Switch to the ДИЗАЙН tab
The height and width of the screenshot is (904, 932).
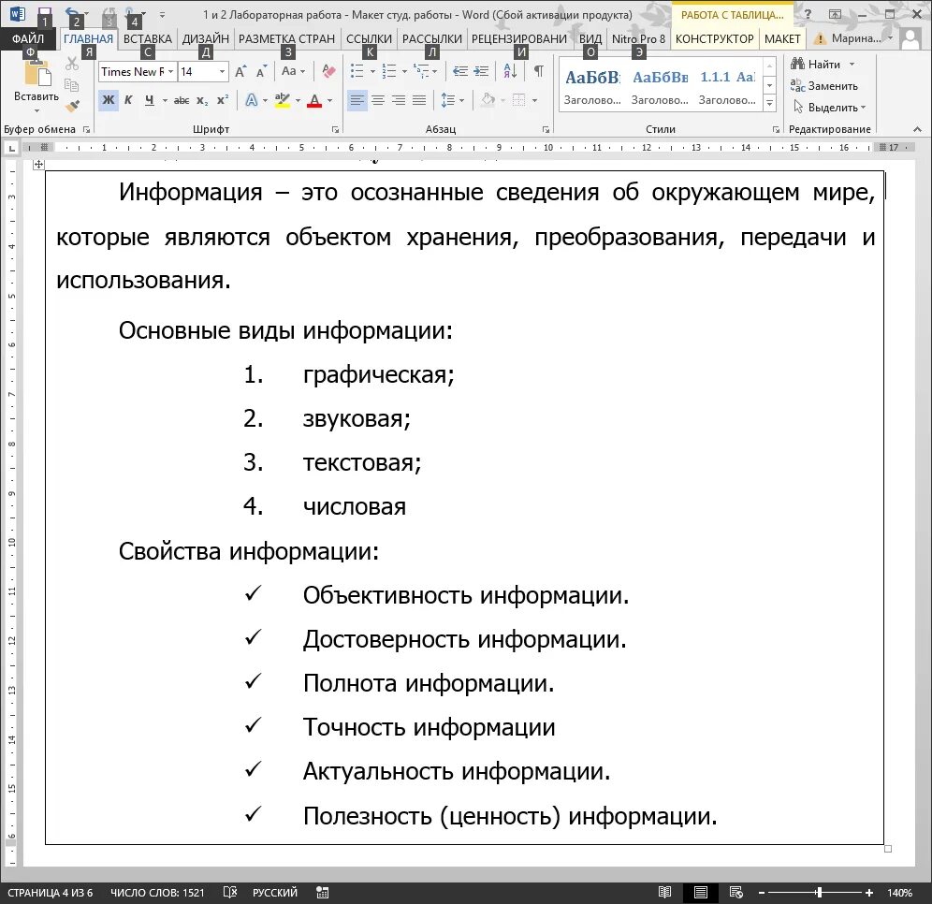(205, 38)
